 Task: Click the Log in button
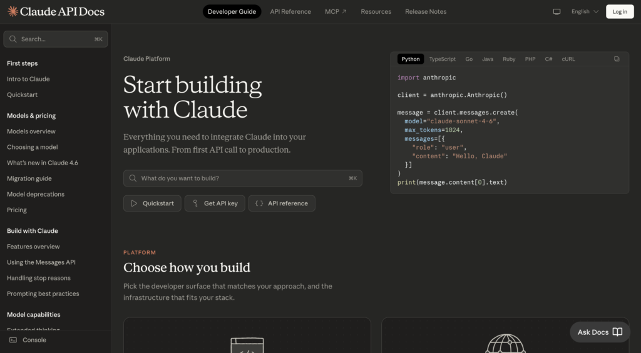click(620, 11)
